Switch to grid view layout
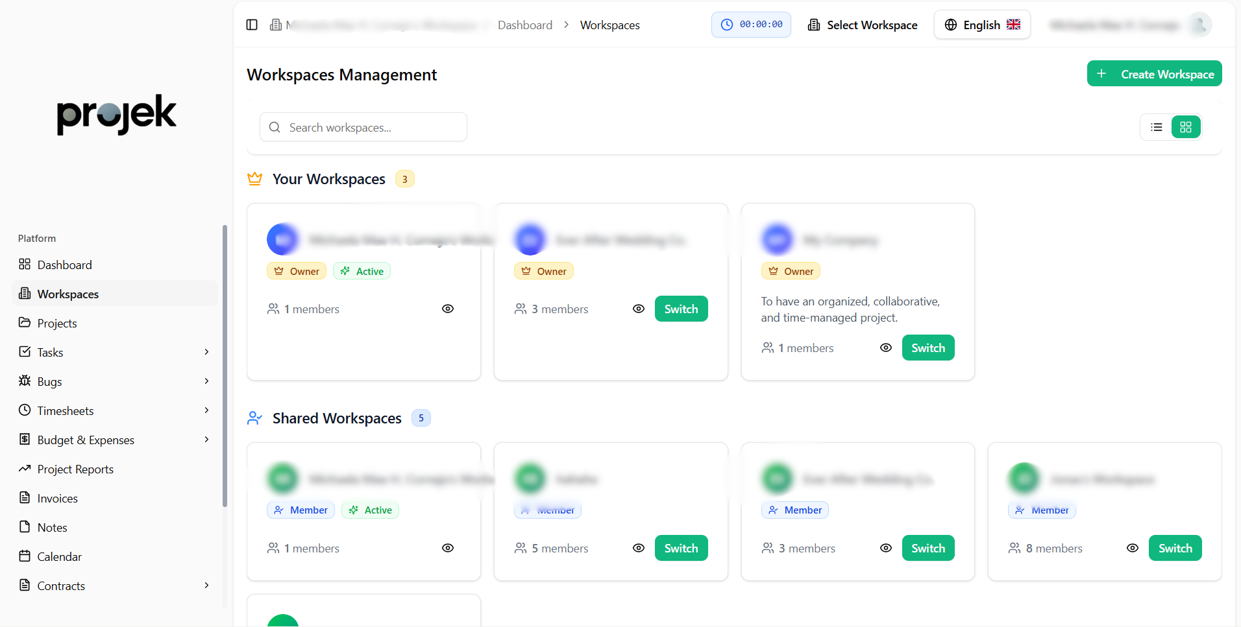This screenshot has height=627, width=1241. (1186, 127)
